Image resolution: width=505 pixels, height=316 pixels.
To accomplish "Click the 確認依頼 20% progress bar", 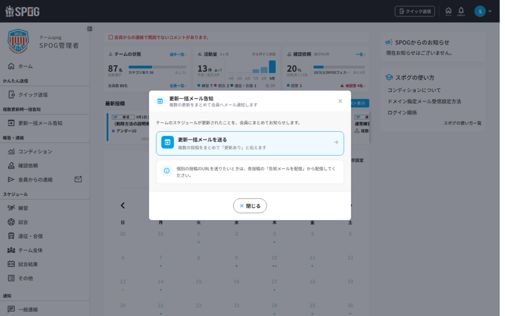I will coord(339,67).
